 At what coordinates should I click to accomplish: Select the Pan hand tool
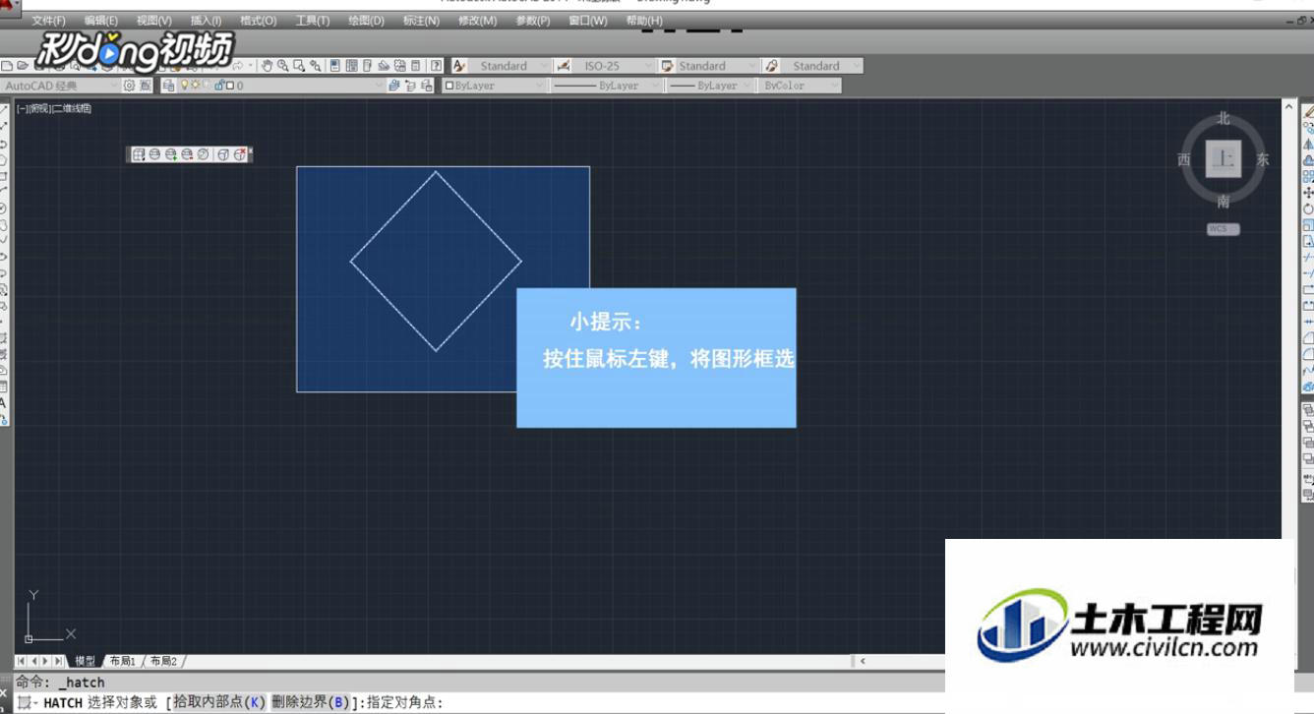(x=268, y=66)
